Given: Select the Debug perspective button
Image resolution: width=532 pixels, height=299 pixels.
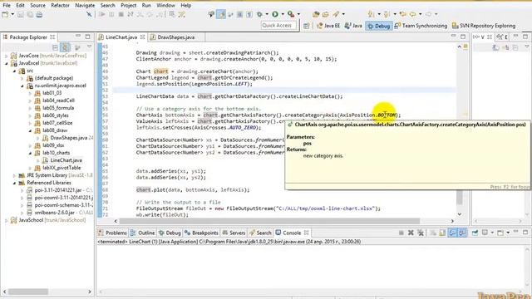Looking at the screenshot, I should click(379, 26).
